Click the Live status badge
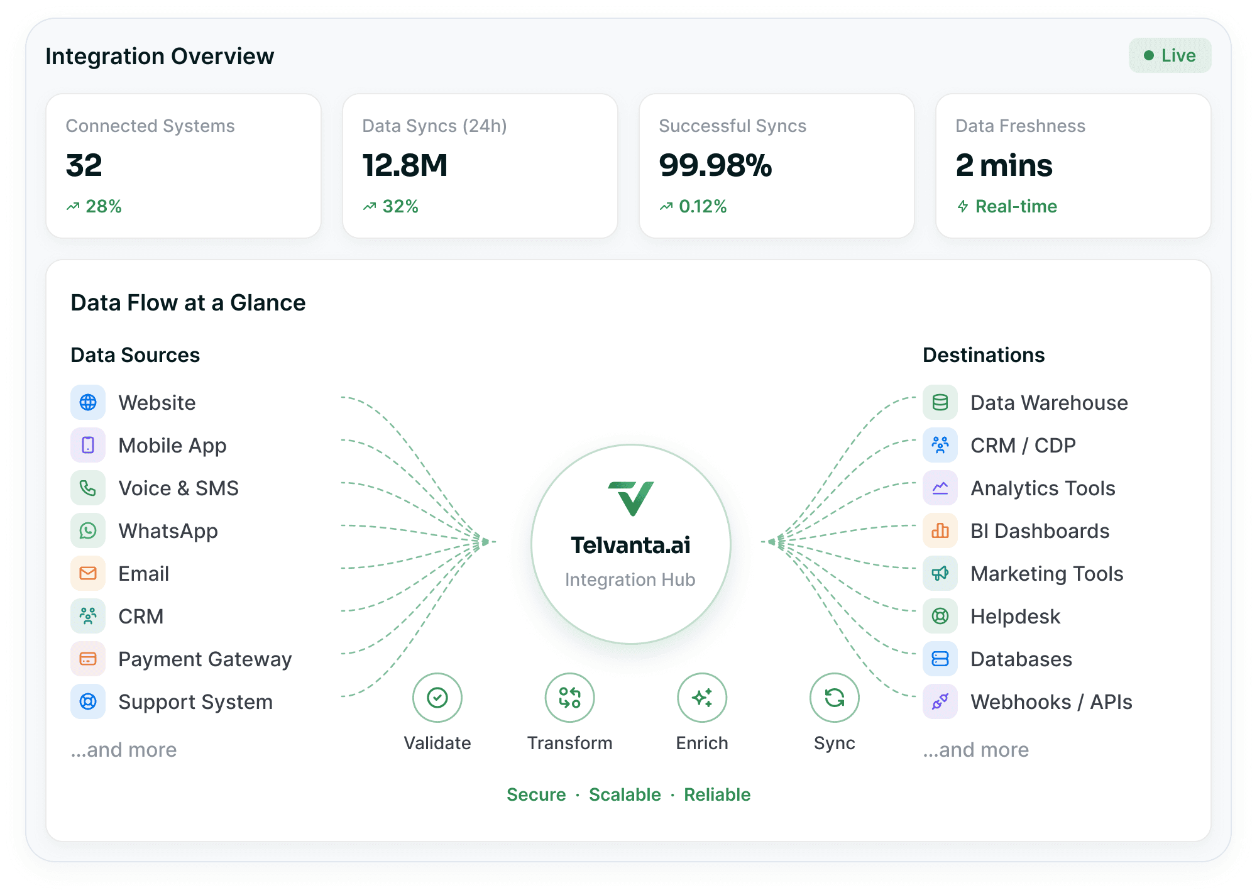 tap(1170, 55)
